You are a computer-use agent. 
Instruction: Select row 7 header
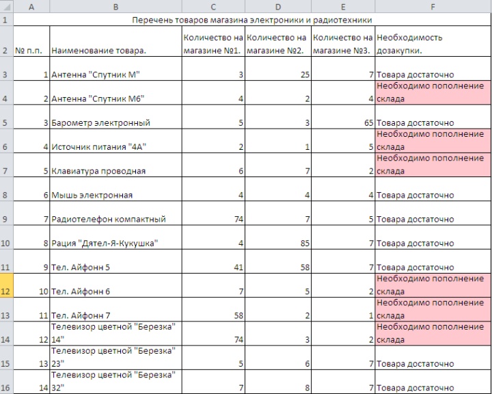click(7, 165)
